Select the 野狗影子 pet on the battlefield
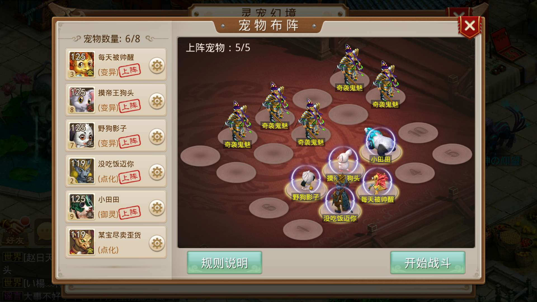 click(306, 181)
